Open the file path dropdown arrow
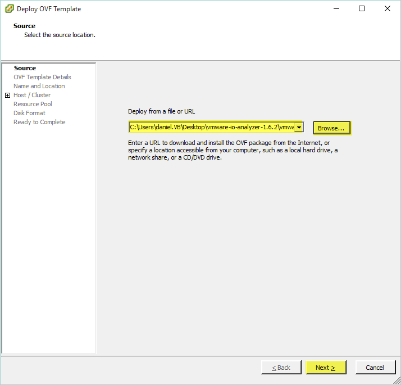This screenshot has height=385, width=401. tap(299, 127)
